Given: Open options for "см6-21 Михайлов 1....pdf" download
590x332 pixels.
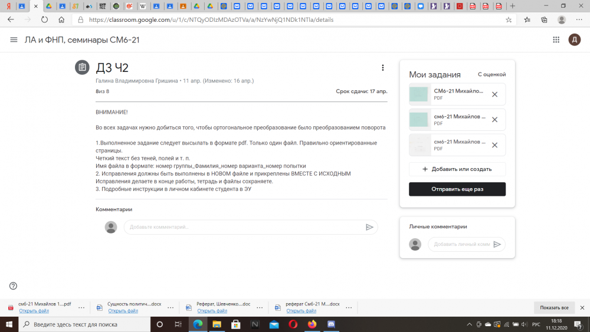Looking at the screenshot, I should tap(81, 308).
